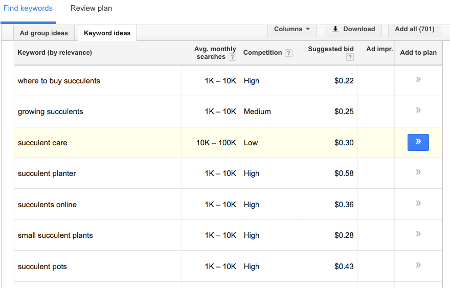
Task: Add 'small succulent plants' to plan
Action: [418, 234]
